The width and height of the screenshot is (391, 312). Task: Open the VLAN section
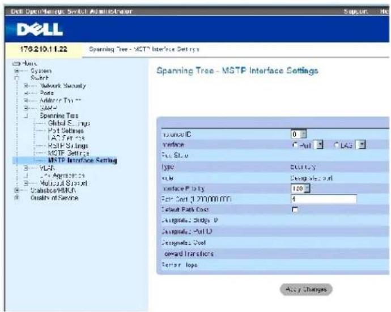click(x=47, y=168)
